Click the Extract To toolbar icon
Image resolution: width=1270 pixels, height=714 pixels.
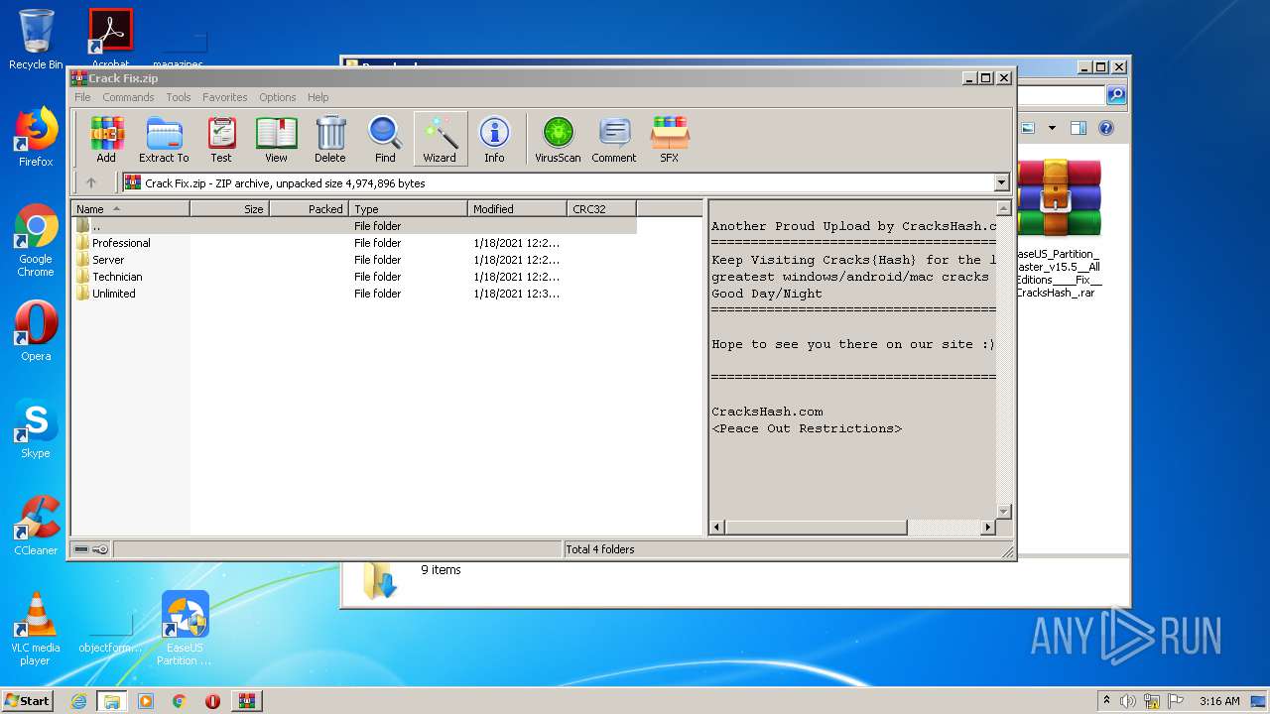(x=164, y=139)
